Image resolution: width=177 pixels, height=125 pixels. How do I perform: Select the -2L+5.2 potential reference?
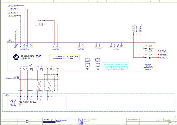40,21
